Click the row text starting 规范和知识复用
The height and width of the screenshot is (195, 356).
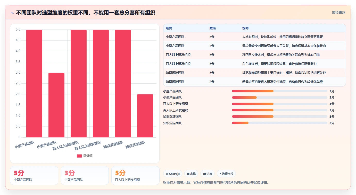[x=284, y=73]
